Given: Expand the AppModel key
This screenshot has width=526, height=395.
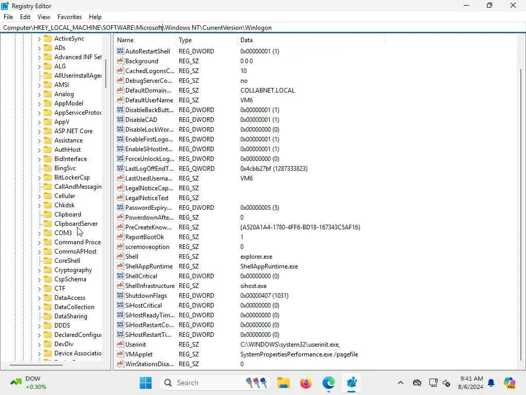Looking at the screenshot, I should click(39, 103).
